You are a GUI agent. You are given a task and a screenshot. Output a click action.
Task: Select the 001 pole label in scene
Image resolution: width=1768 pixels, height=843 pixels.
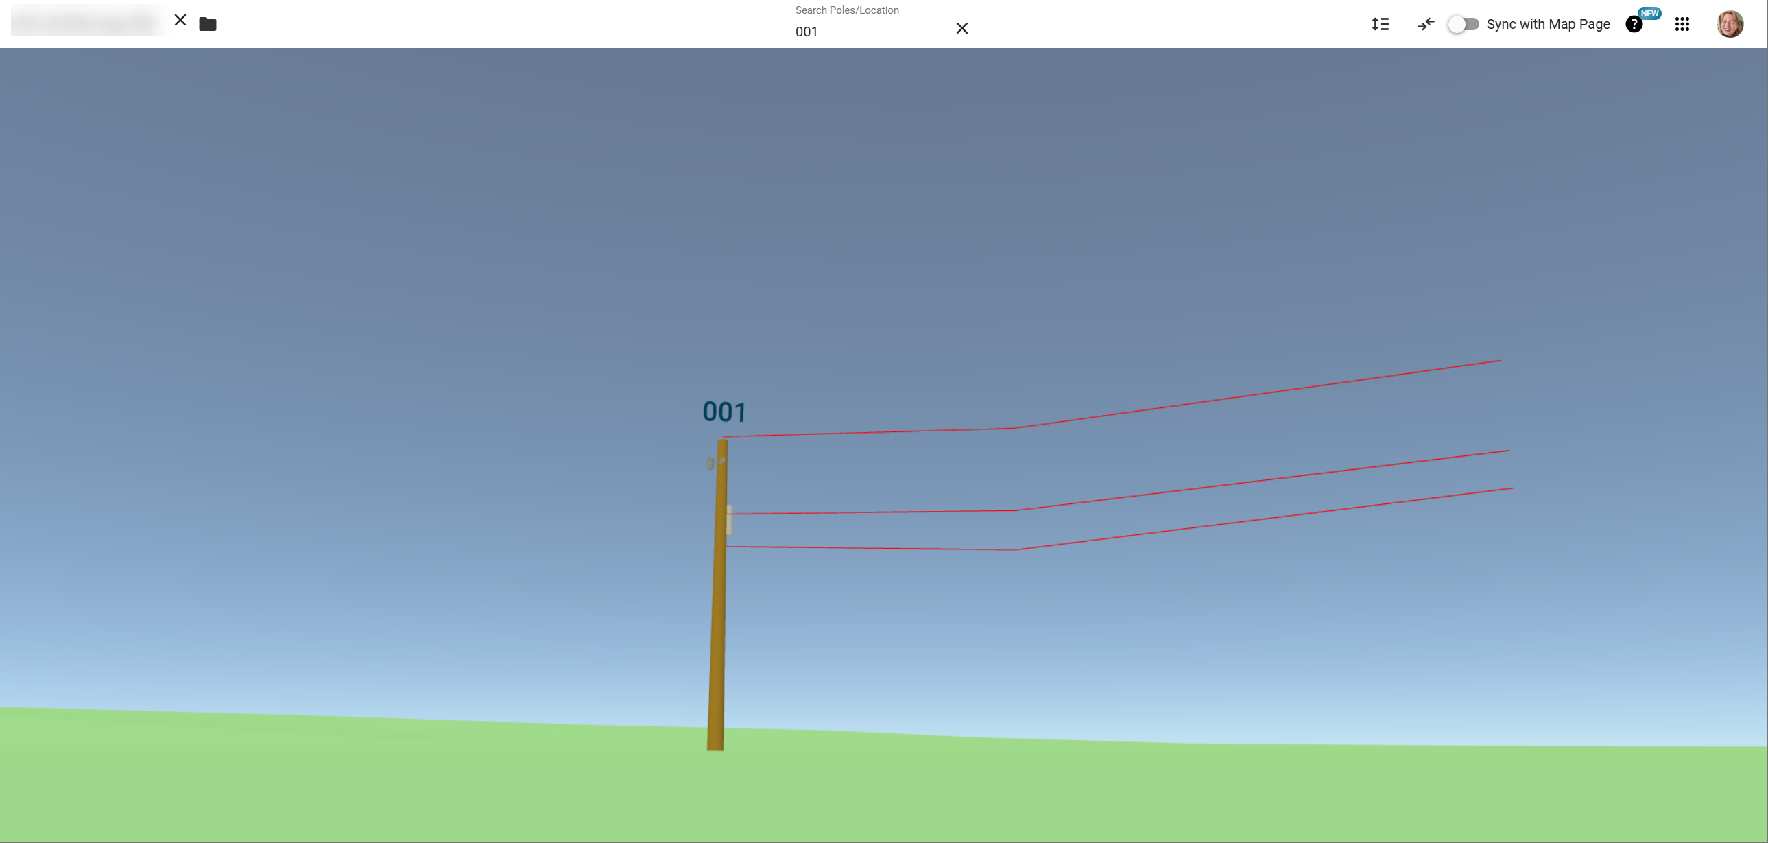tap(724, 412)
